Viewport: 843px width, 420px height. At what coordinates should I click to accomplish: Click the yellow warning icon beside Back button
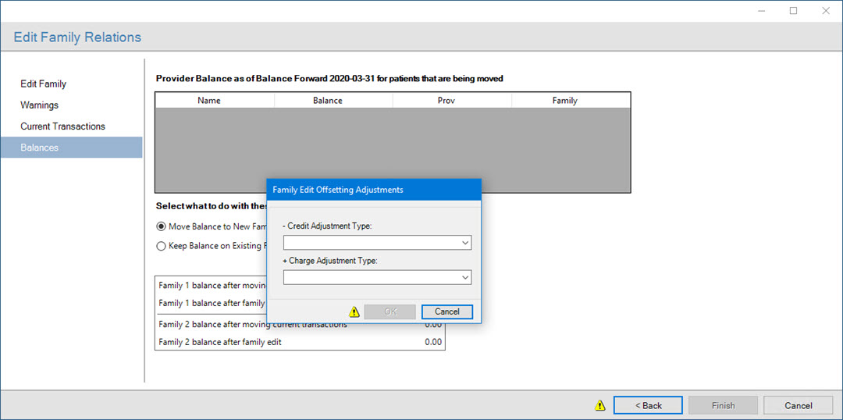tap(599, 405)
